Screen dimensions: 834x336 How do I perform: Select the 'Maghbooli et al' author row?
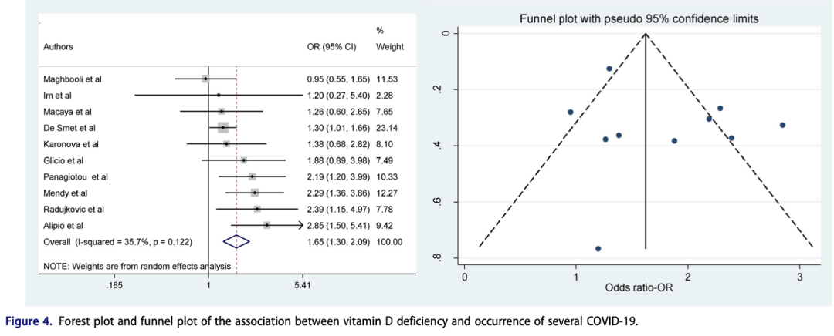(73, 79)
